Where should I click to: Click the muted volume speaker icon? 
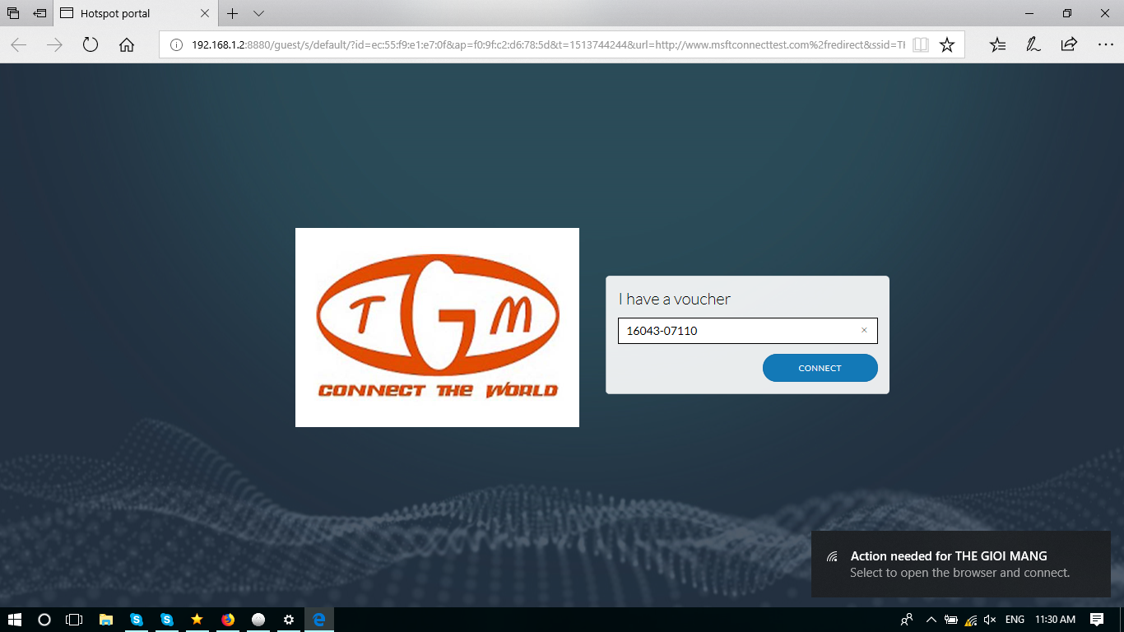[991, 620]
